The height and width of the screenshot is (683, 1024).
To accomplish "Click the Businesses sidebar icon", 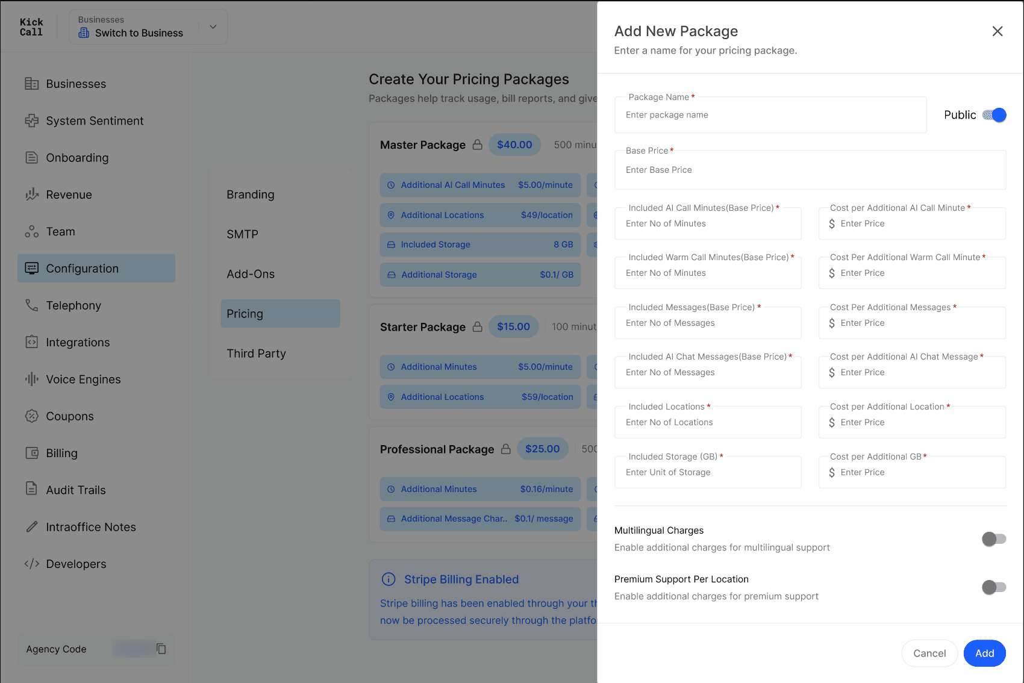I will (31, 84).
